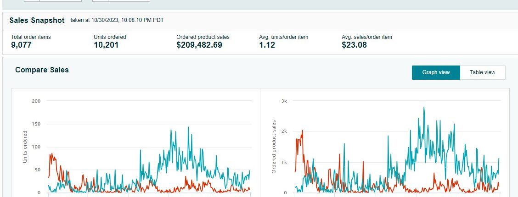Click the tallest teal peak in units chart
The image size is (518, 197).
pos(187,128)
